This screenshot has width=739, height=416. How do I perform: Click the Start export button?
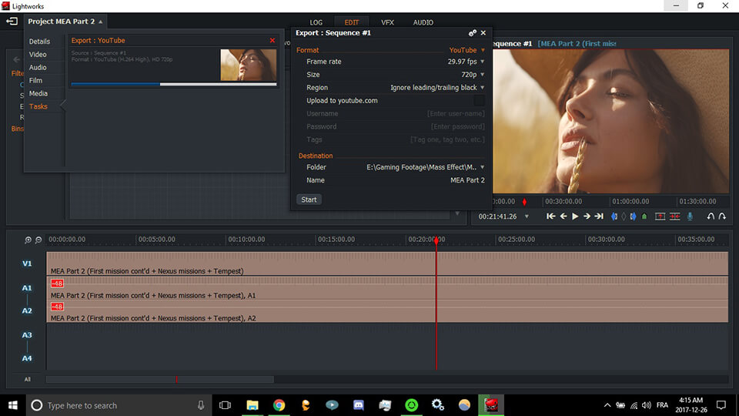pyautogui.click(x=309, y=200)
